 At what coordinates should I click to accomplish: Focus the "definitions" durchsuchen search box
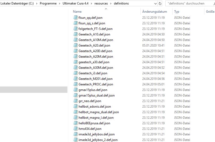190,3
